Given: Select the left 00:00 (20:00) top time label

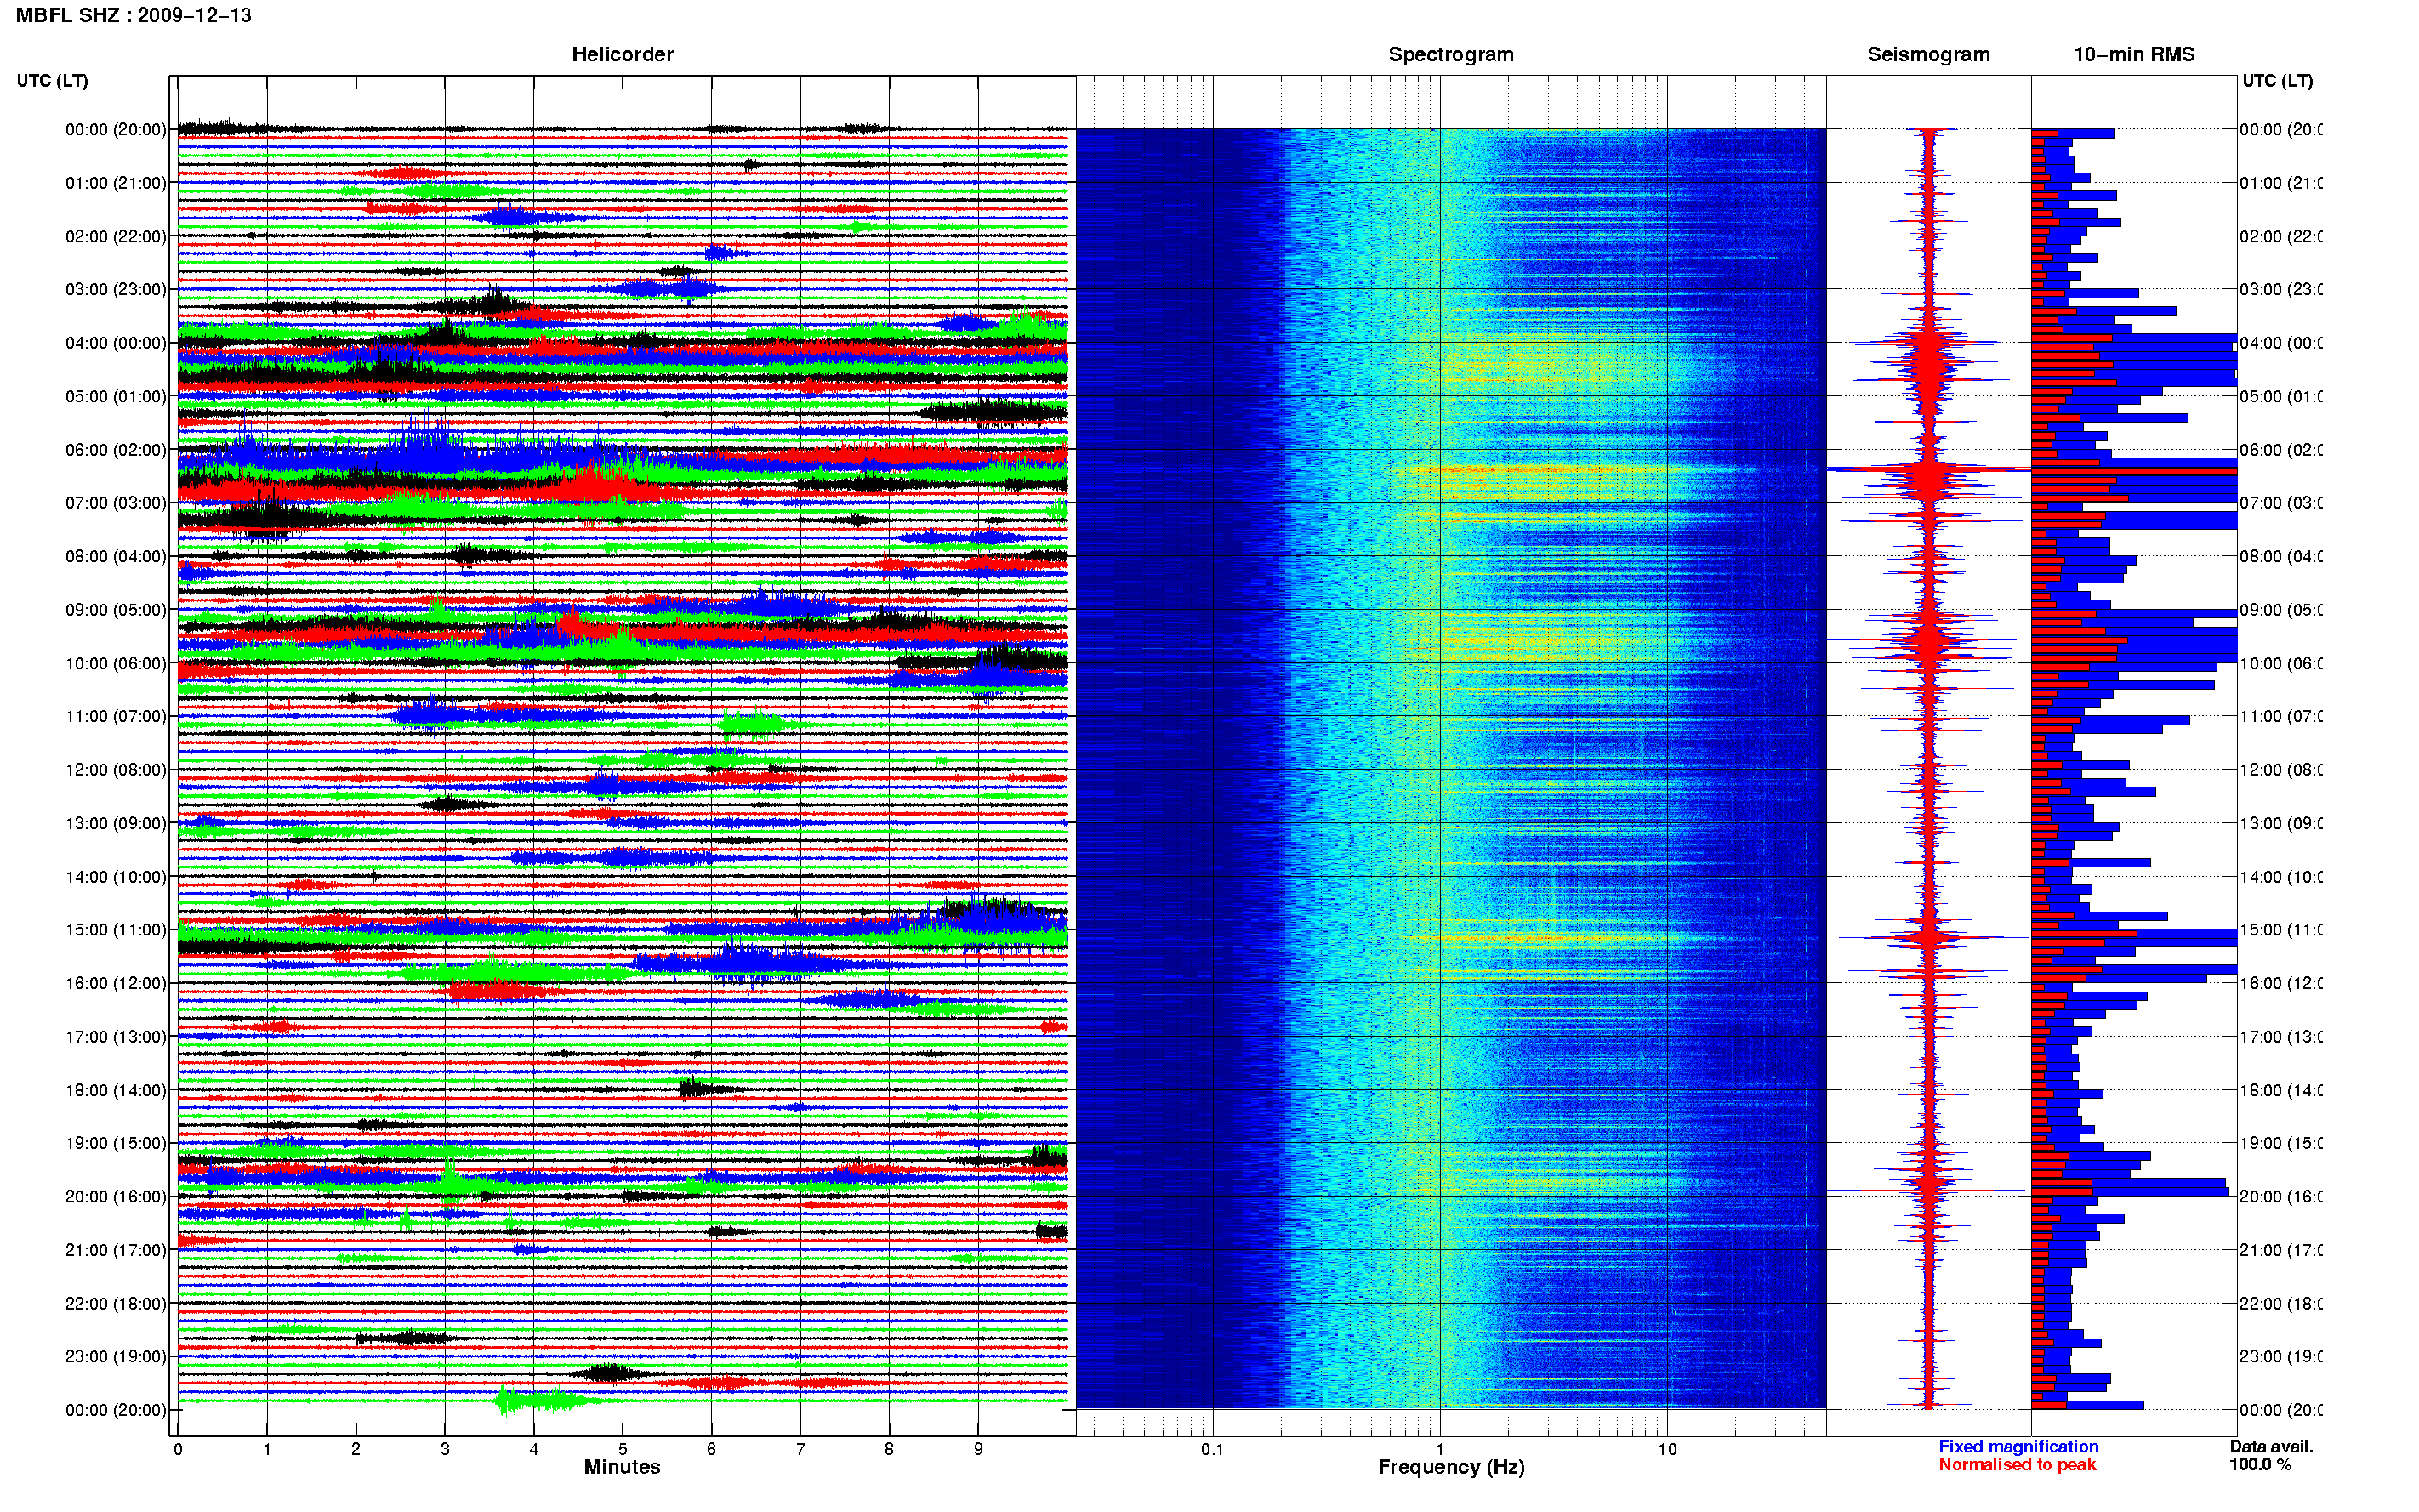Looking at the screenshot, I should [116, 129].
